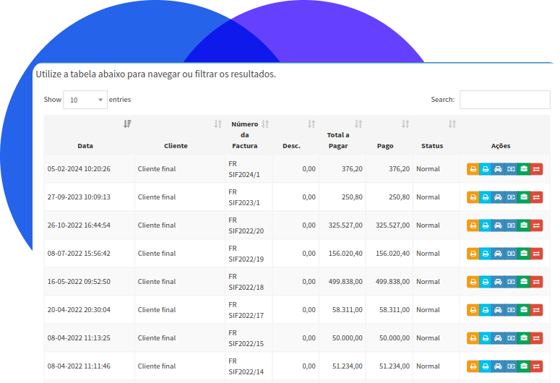
Task: Click red exchange arrows icon for SIF2022/14
Action: pos(536,366)
